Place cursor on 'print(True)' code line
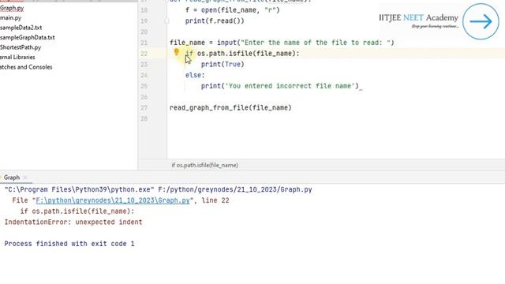 tap(223, 65)
